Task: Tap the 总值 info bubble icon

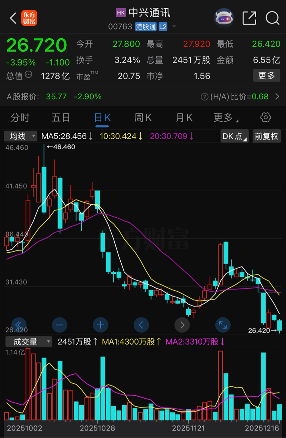Action: pyautogui.click(x=29, y=74)
